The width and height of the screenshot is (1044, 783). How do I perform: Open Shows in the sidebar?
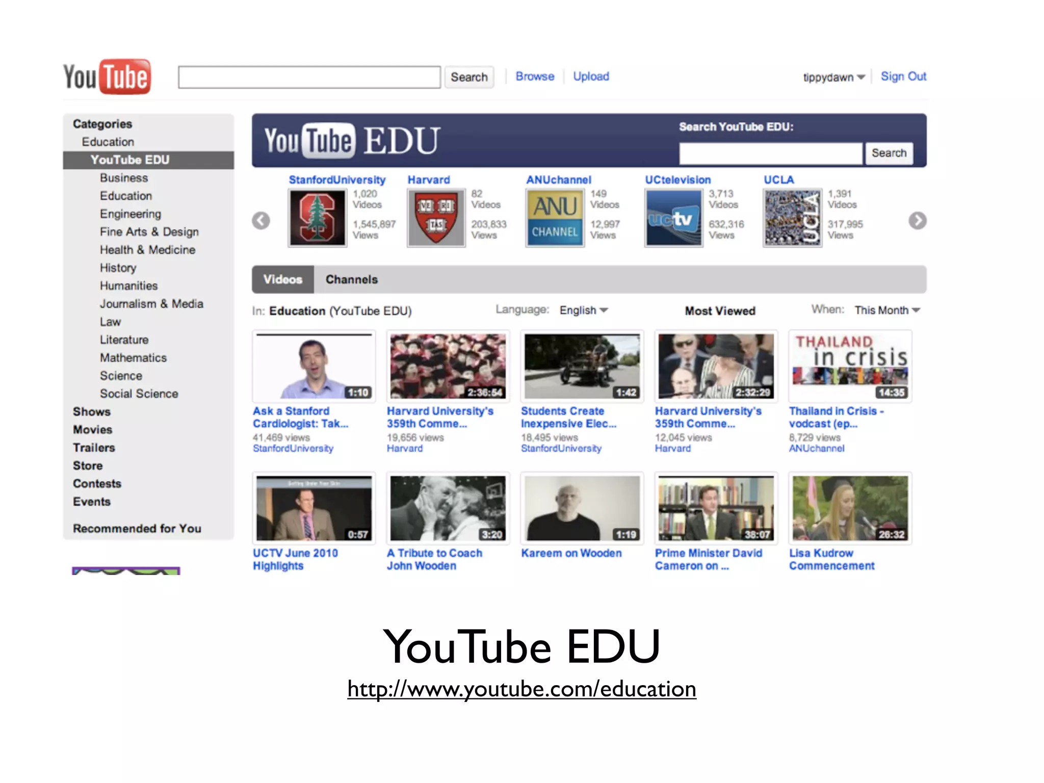tap(92, 412)
